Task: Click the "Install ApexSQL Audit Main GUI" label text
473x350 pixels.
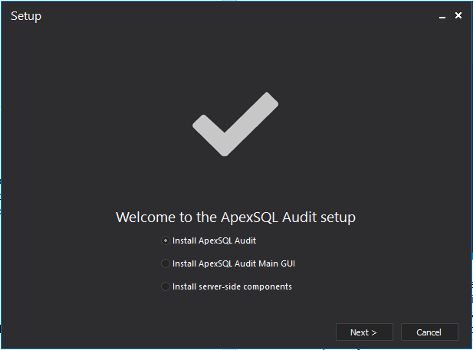Action: (x=234, y=263)
